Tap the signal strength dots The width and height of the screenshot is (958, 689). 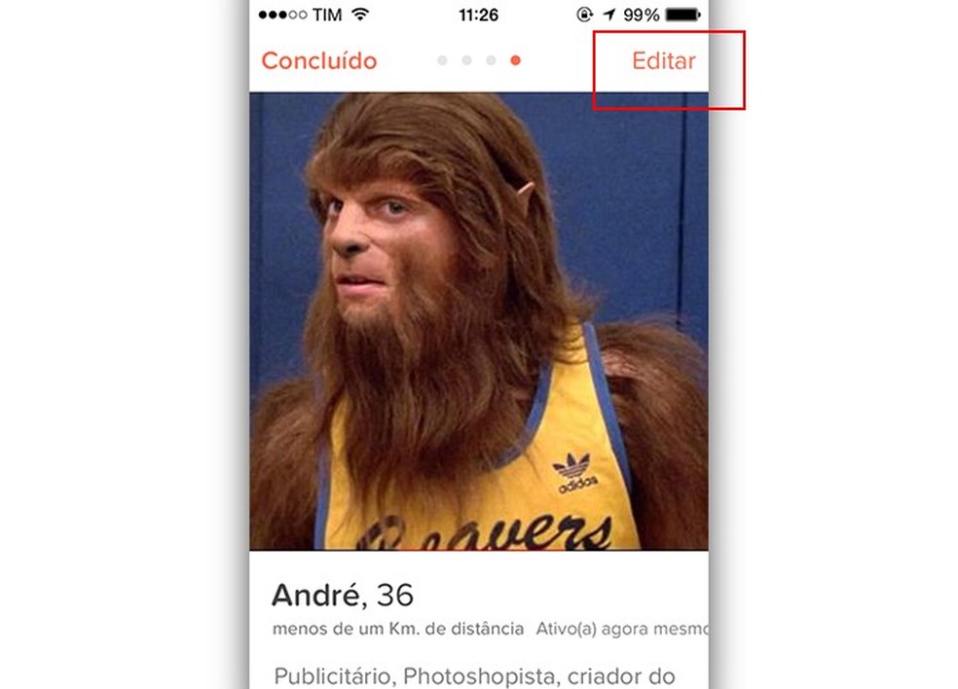click(282, 15)
